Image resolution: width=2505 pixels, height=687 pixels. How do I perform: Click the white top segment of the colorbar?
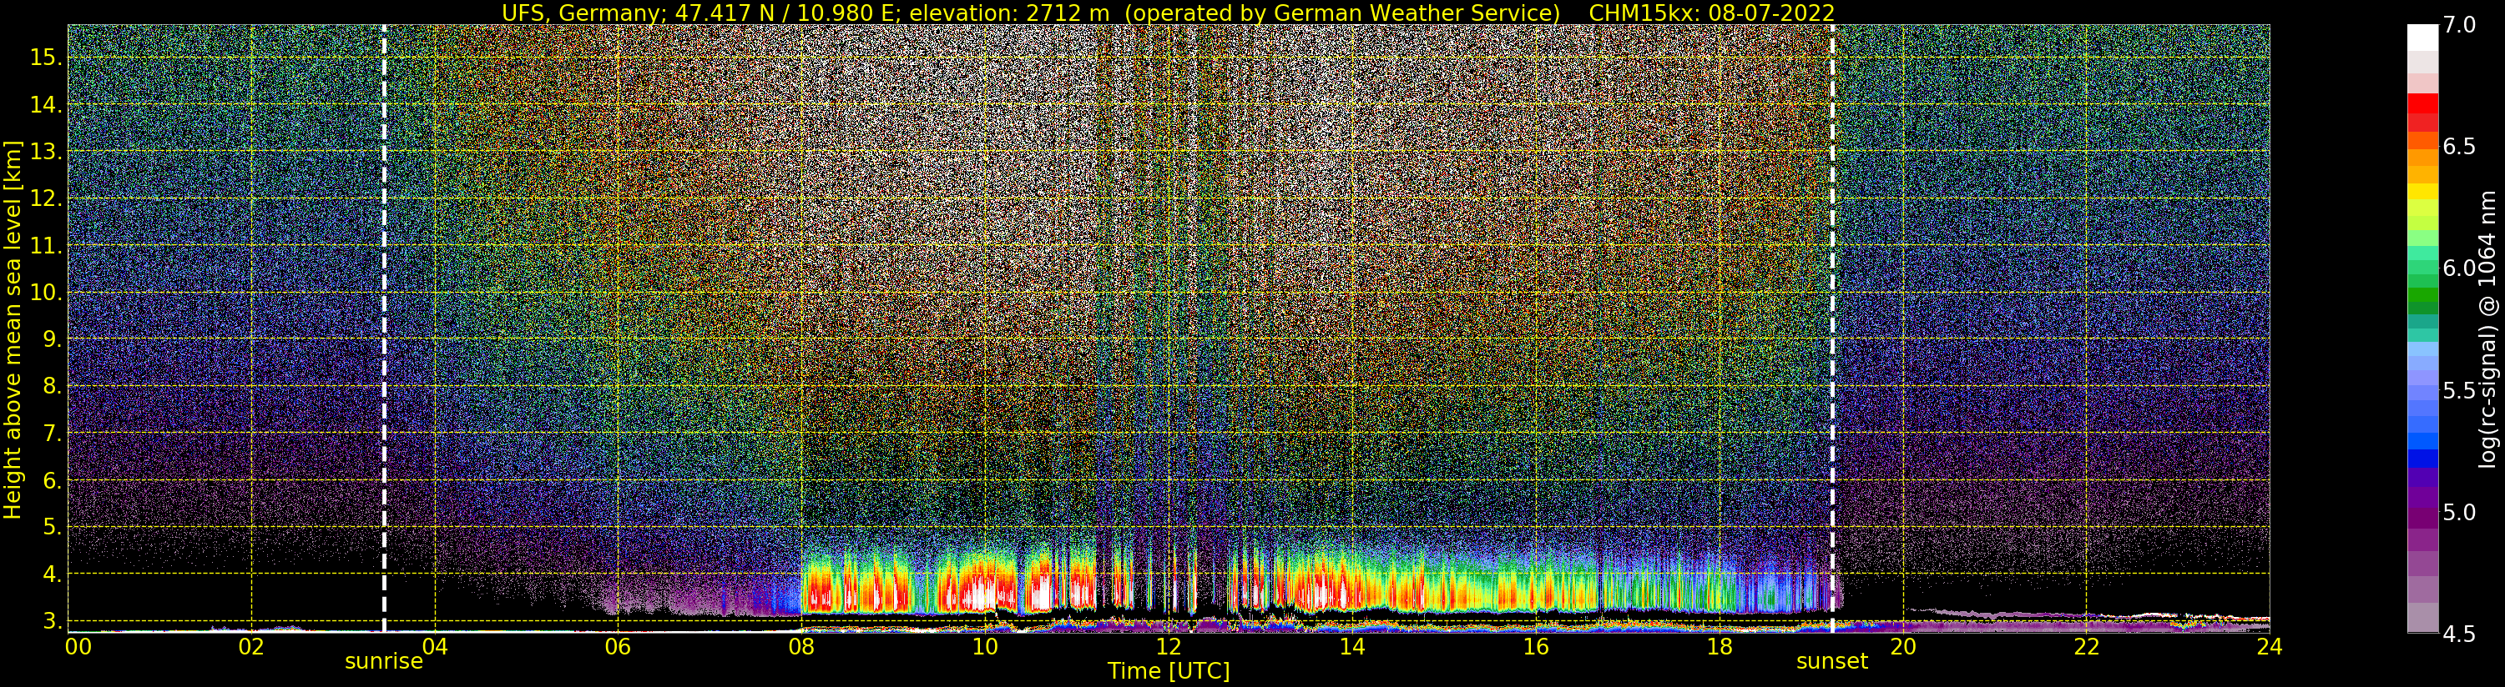2422,37
